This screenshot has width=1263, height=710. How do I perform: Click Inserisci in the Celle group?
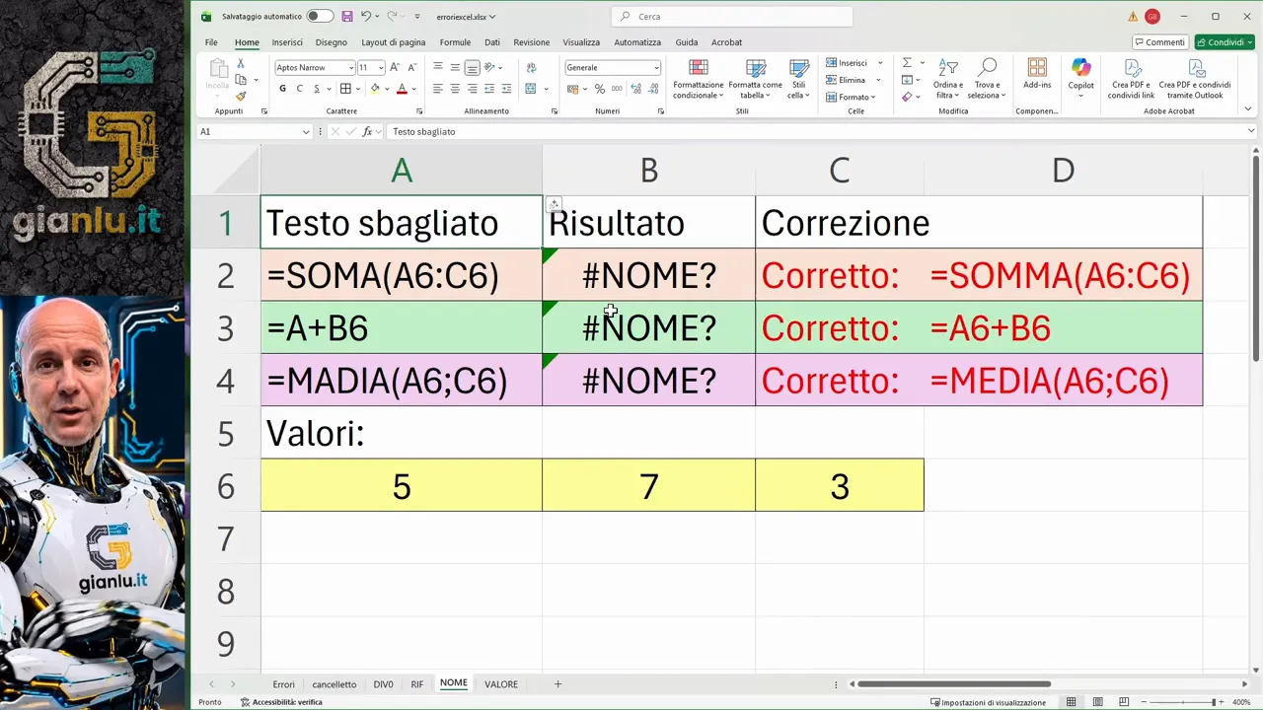(x=846, y=63)
